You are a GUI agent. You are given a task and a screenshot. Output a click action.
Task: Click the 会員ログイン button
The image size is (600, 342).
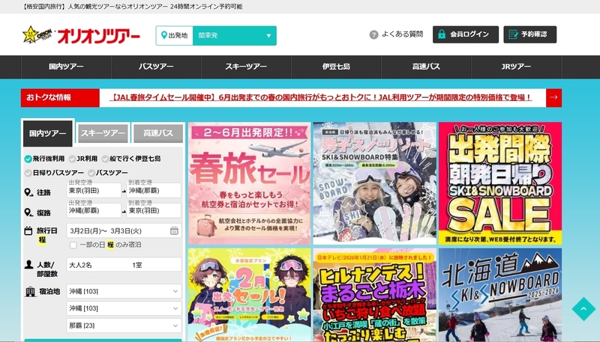coord(466,34)
